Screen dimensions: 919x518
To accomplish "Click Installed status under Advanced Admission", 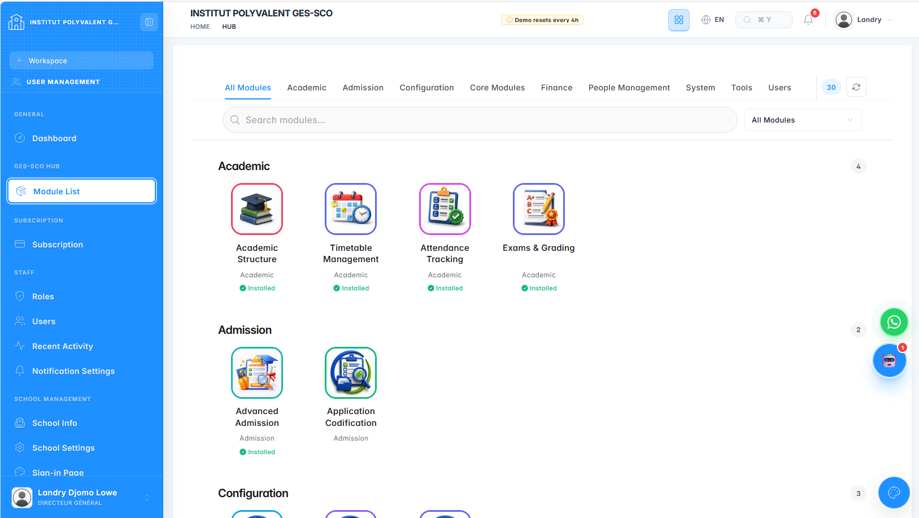I will click(x=257, y=452).
